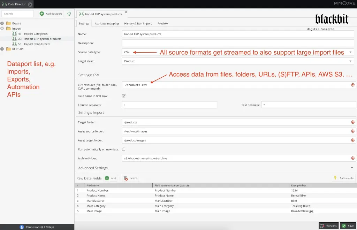This screenshot has height=230, width=357.
Task: Click the Import Categories dataport icon
Action: (15, 33)
